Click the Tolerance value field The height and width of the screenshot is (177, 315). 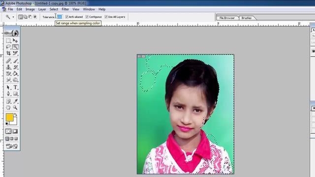(60, 17)
